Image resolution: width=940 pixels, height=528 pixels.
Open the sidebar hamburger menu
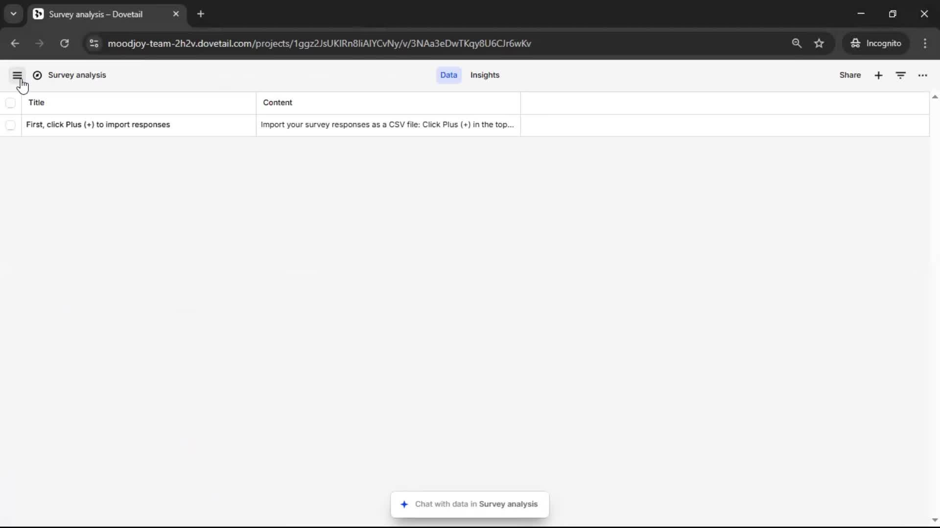pyautogui.click(x=17, y=75)
